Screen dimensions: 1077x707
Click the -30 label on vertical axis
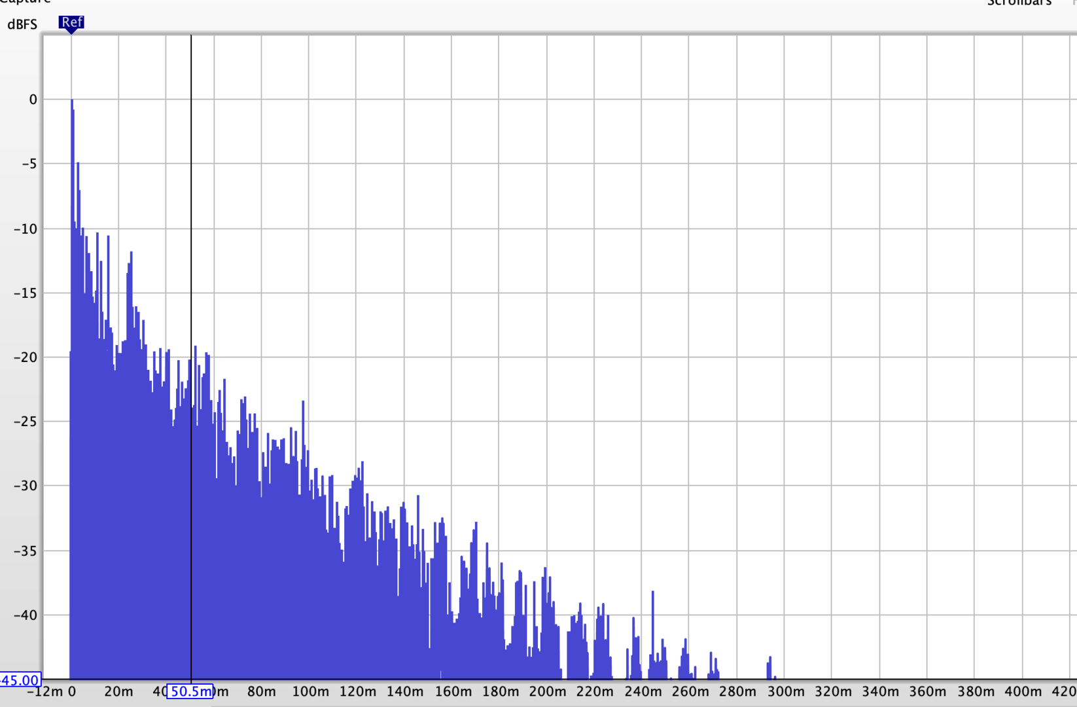(x=26, y=486)
